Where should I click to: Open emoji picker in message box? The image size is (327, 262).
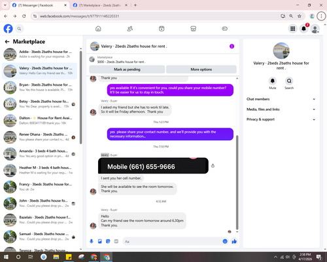coord(225,241)
